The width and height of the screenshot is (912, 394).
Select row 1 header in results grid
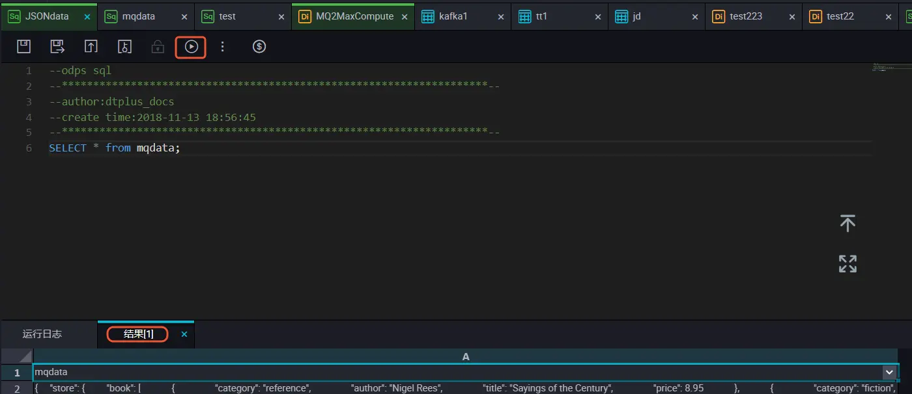[17, 372]
